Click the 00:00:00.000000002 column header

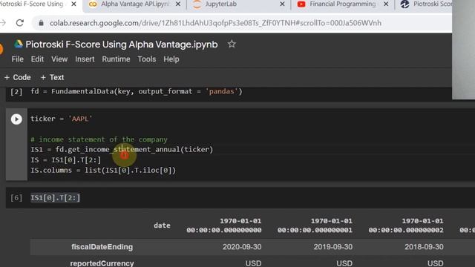[x=406, y=225]
